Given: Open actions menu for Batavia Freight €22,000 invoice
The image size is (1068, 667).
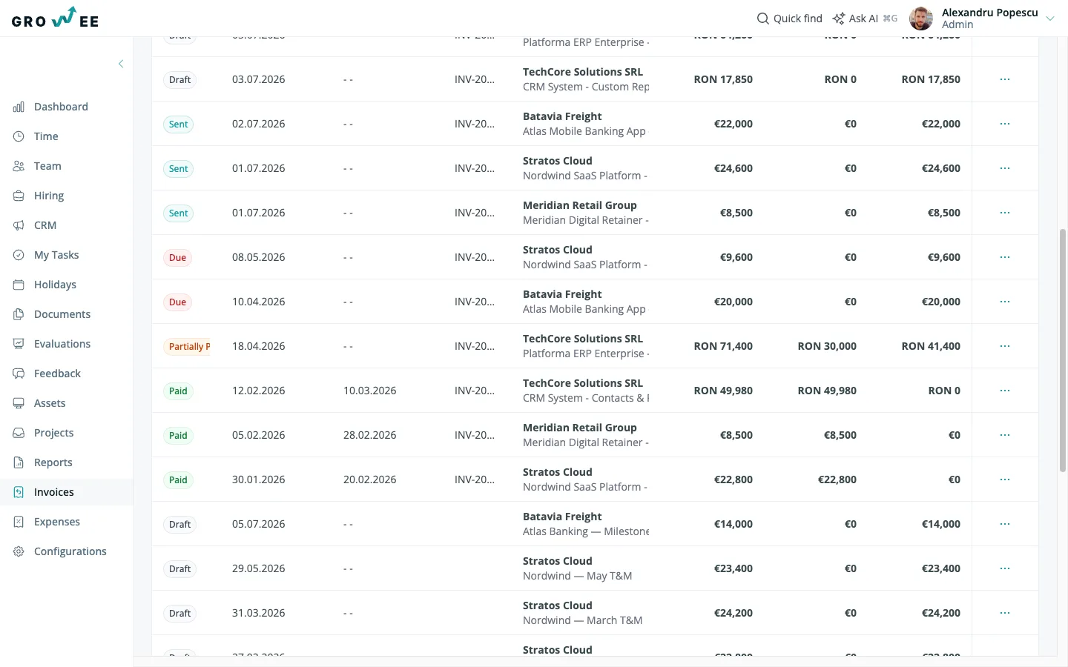Looking at the screenshot, I should [1005, 124].
